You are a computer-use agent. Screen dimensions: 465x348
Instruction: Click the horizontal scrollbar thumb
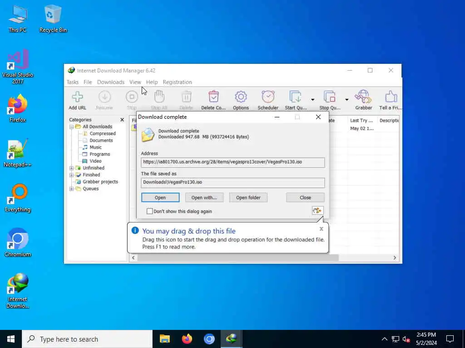point(237,258)
